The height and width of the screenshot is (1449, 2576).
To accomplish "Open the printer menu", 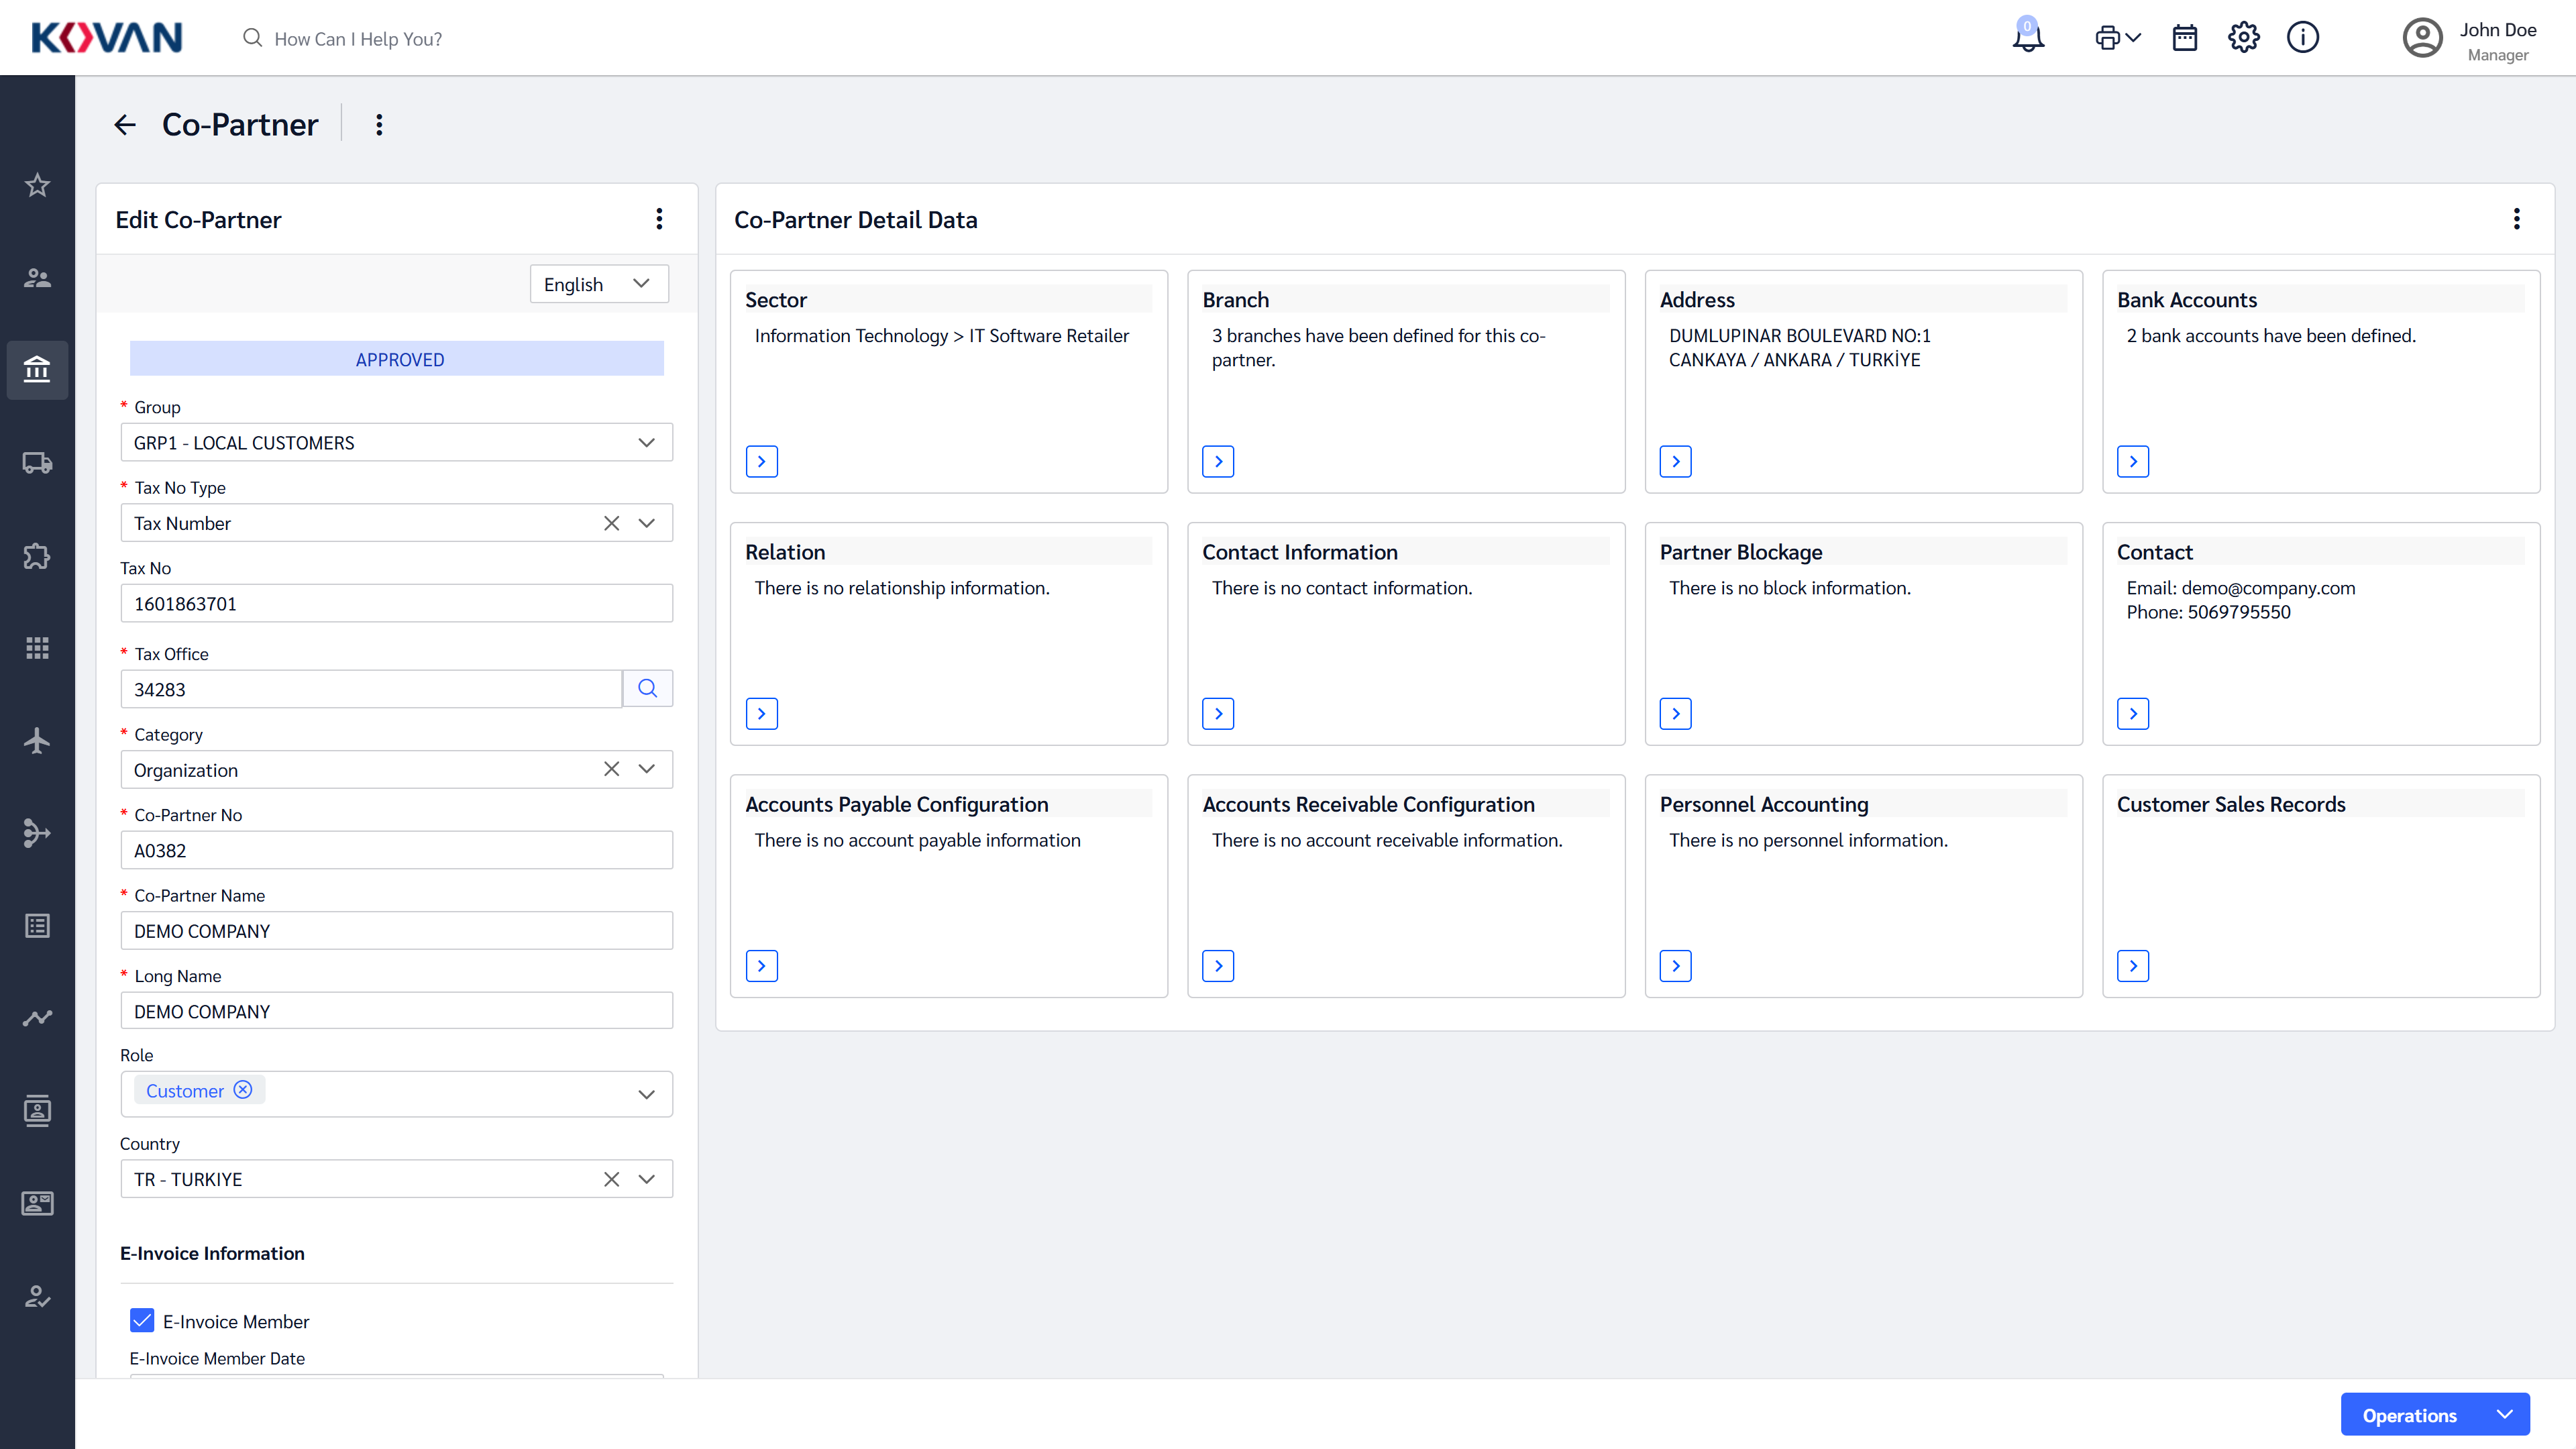I will [2117, 38].
